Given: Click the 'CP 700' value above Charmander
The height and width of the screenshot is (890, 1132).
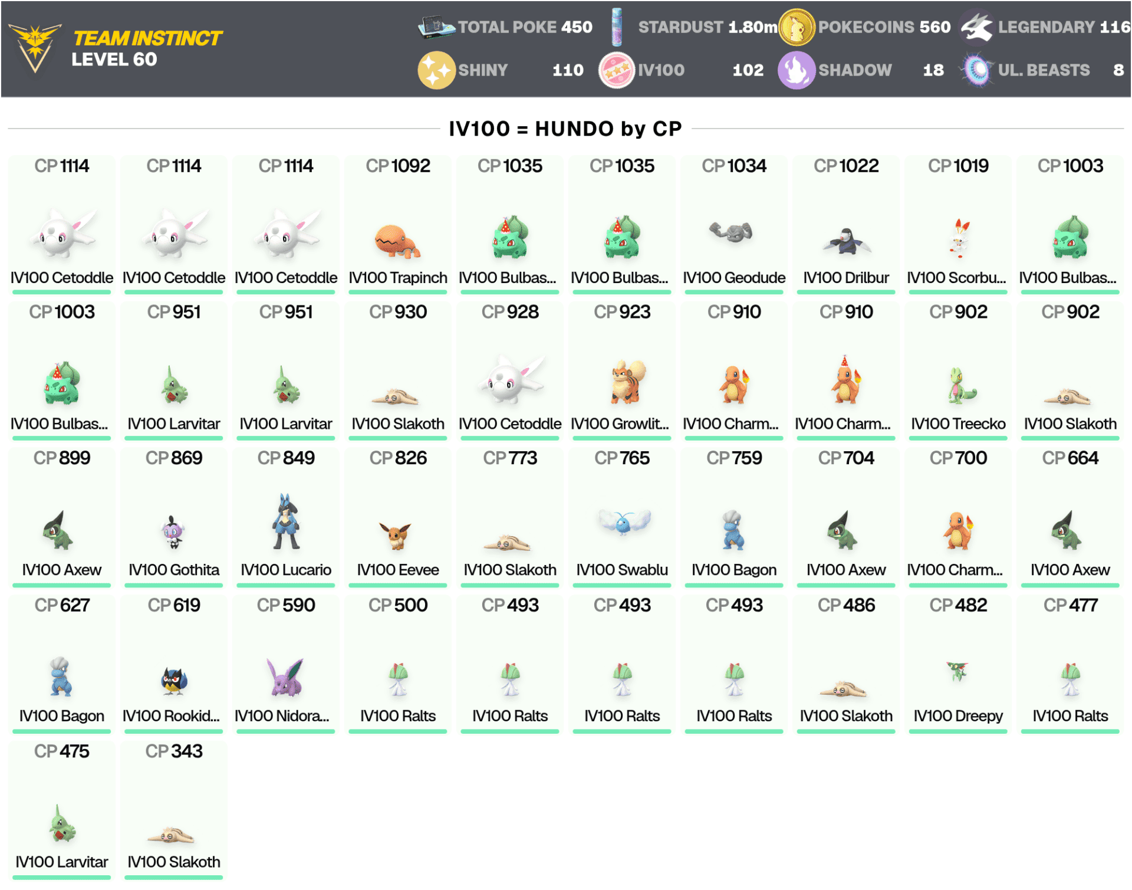Looking at the screenshot, I should 958,458.
